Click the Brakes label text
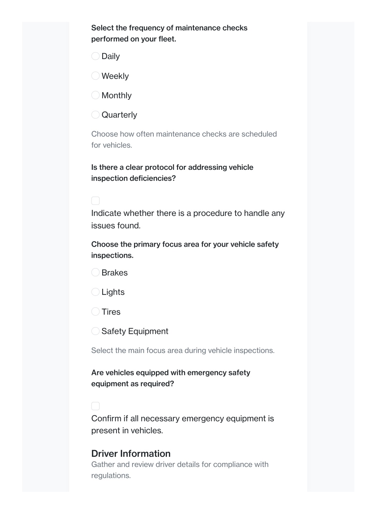The height and width of the screenshot is (518, 366). point(114,272)
